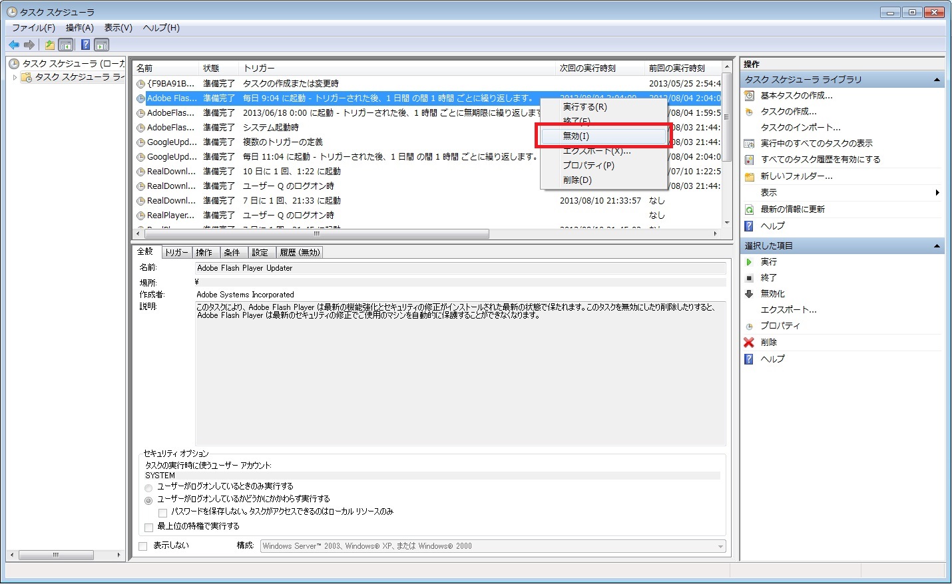Viewport: 952px width, 584px height.
Task: Sort by 名前 column header
Action: 165,69
